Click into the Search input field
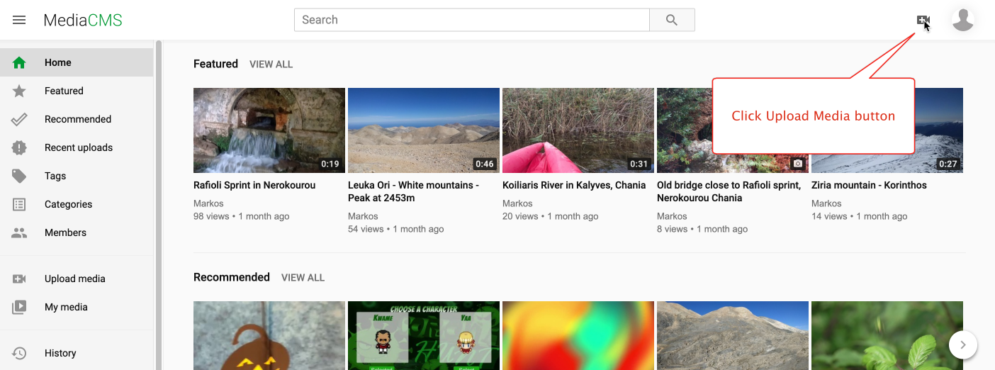 [471, 20]
